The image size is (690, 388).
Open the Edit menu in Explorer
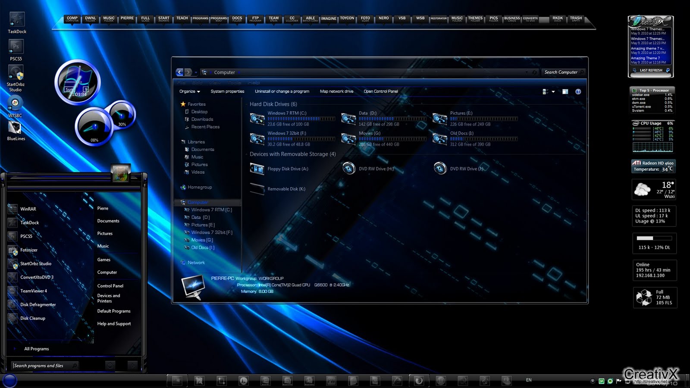[197, 82]
